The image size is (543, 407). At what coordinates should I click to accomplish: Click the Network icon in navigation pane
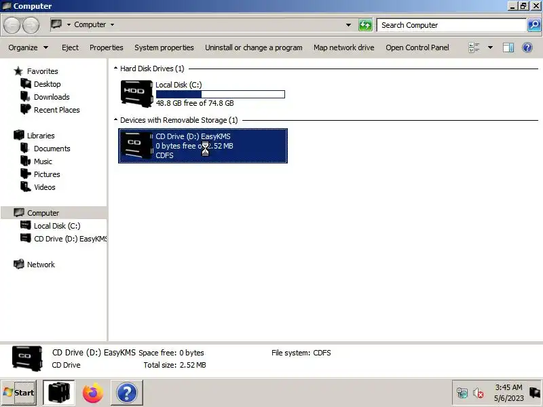pyautogui.click(x=19, y=264)
